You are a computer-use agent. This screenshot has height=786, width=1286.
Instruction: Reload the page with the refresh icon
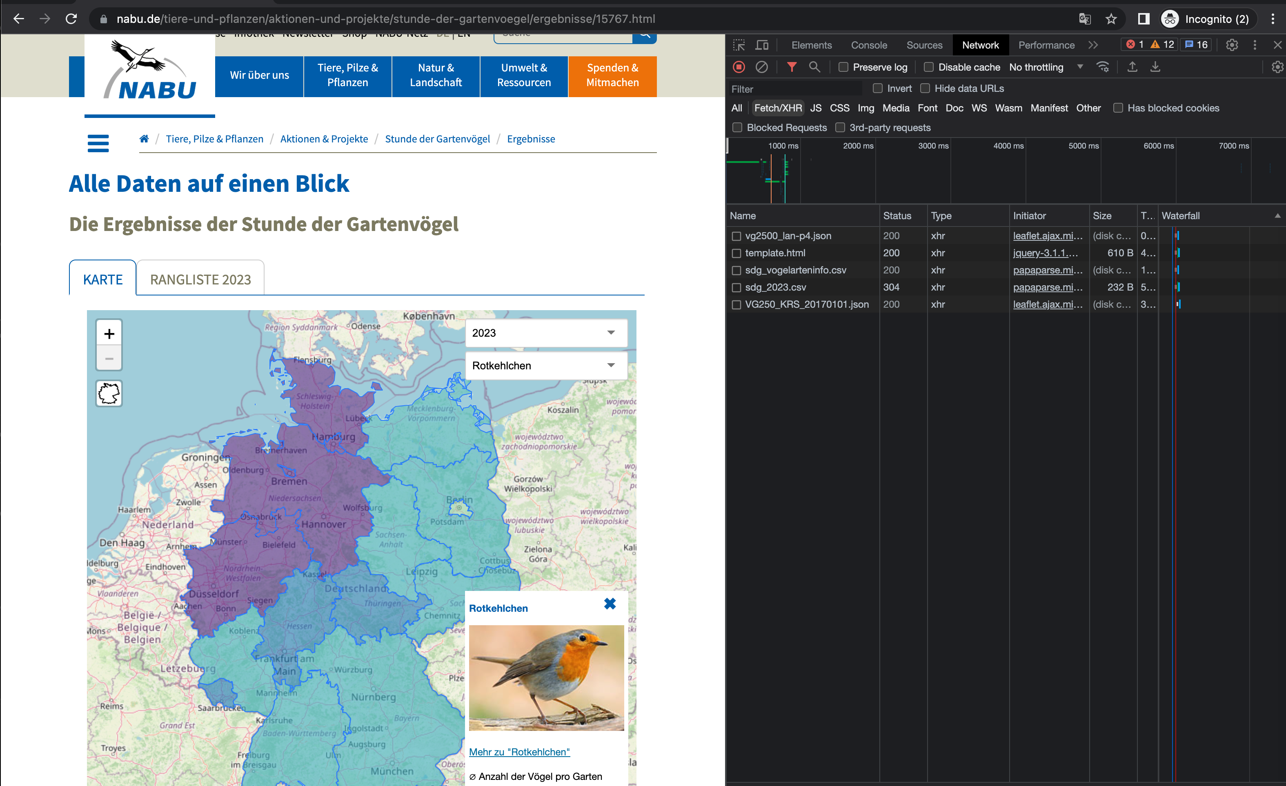click(x=71, y=19)
